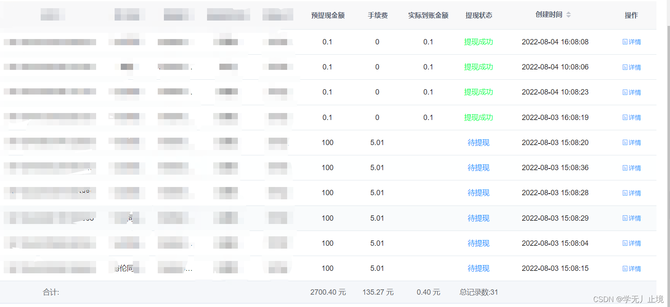Select 待提现 status in 15:08:29 row

click(x=479, y=218)
